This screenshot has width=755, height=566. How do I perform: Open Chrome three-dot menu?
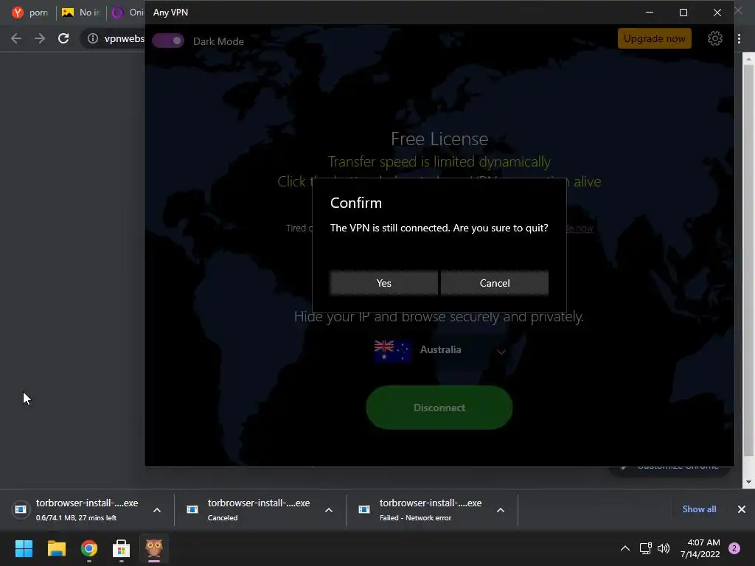[739, 38]
